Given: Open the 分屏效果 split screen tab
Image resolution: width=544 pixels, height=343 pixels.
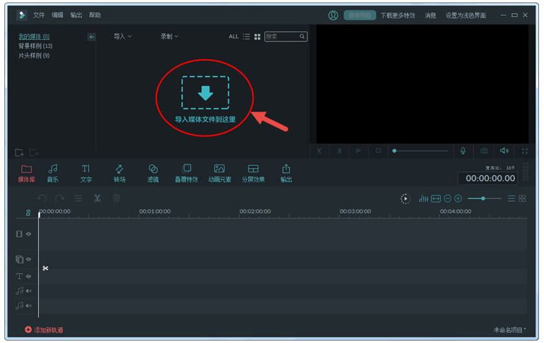Looking at the screenshot, I should pos(253,173).
